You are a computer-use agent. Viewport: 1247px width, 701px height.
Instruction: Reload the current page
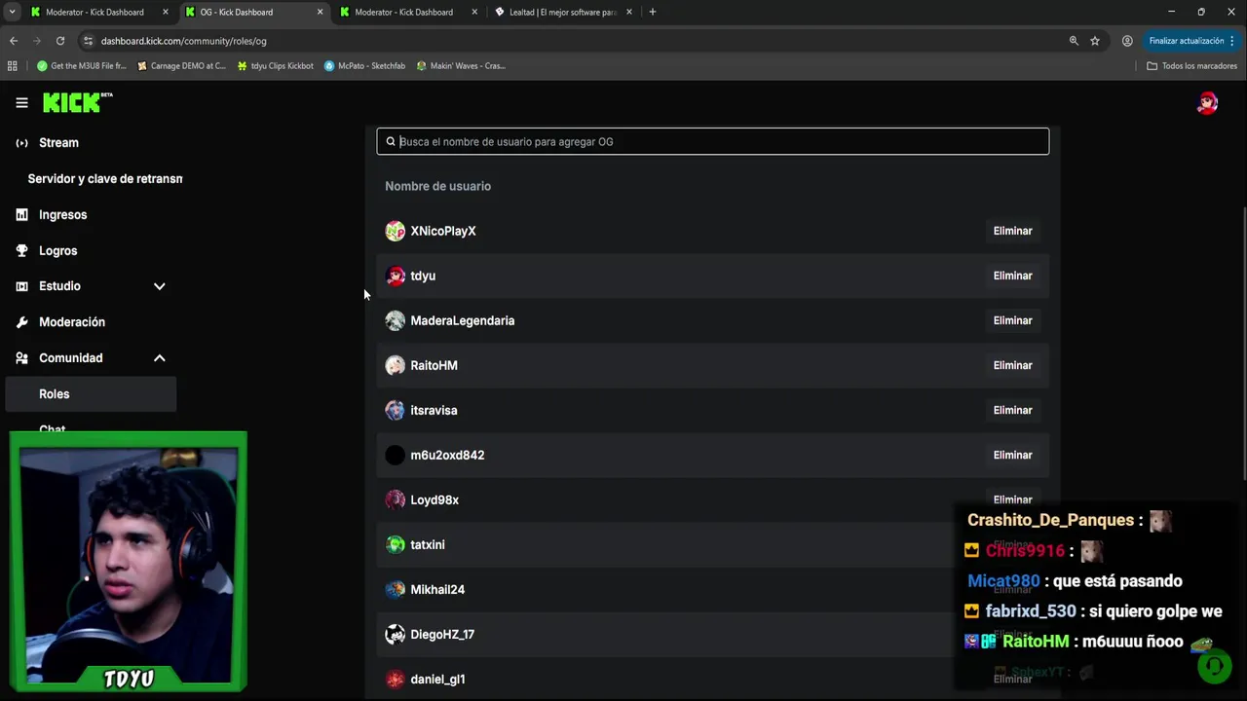coord(60,41)
